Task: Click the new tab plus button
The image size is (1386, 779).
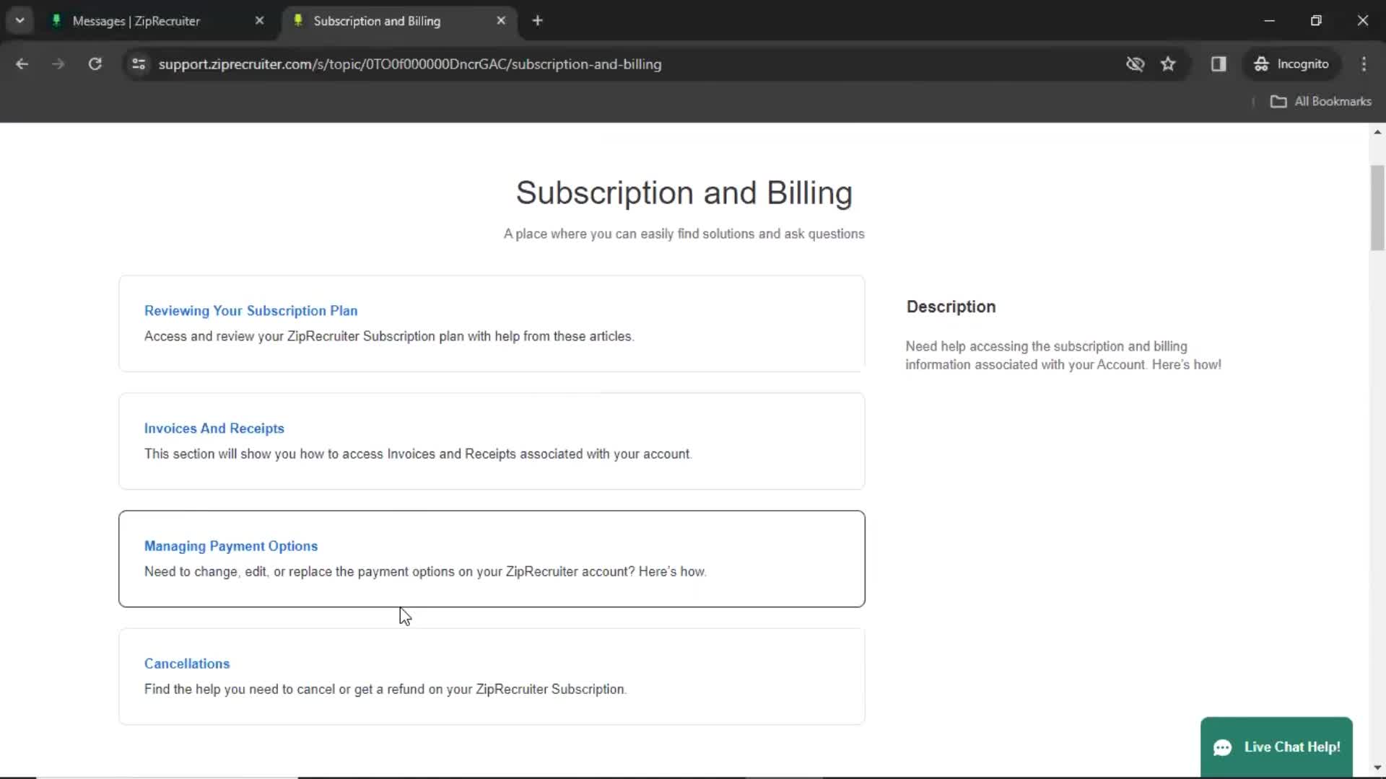Action: 537,21
